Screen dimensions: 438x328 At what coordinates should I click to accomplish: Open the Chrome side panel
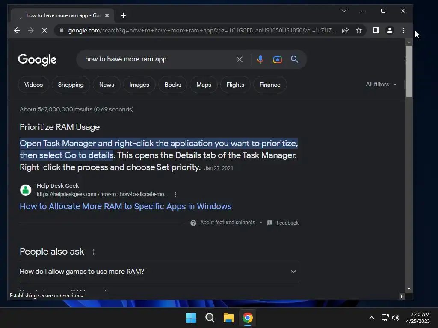[376, 30]
